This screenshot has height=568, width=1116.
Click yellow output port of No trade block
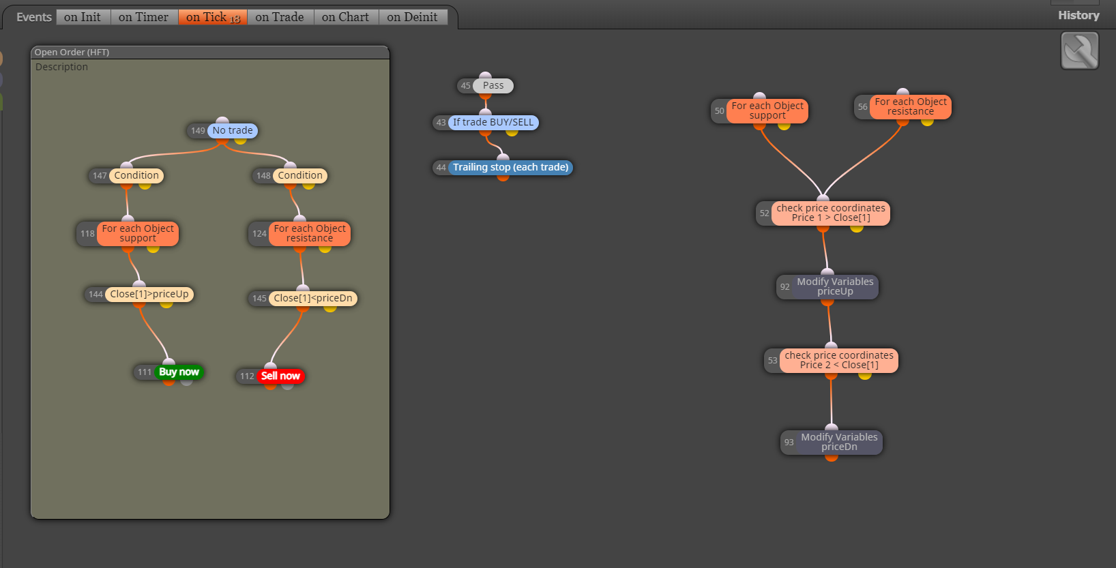(240, 140)
